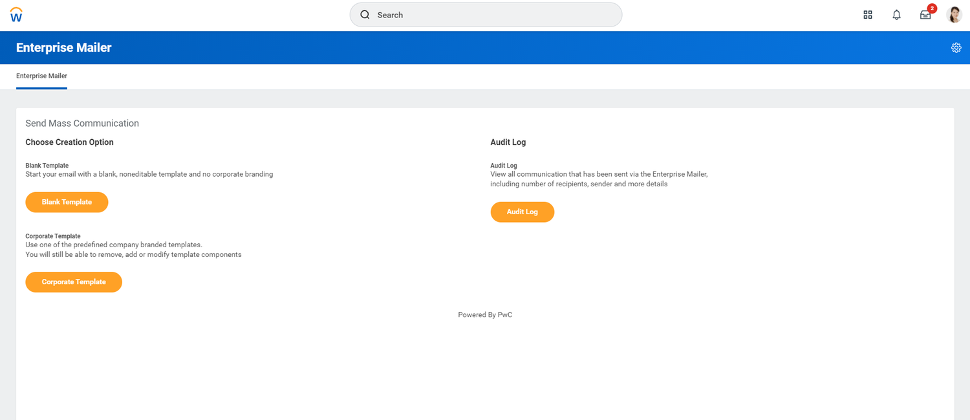This screenshot has width=970, height=420.
Task: Click the Enterprise Mailer banner title
Action: (x=63, y=48)
